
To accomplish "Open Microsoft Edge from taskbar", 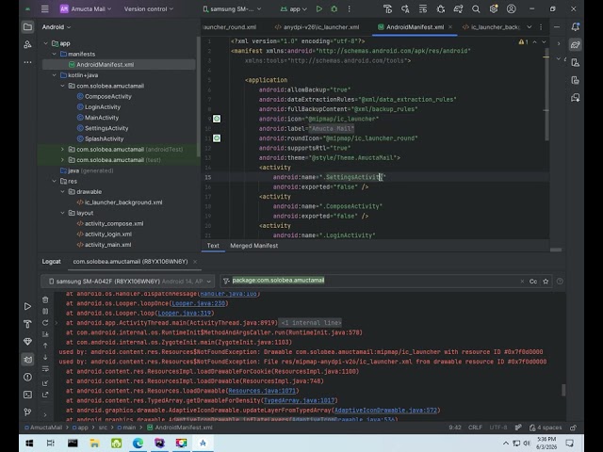I will click(x=138, y=444).
